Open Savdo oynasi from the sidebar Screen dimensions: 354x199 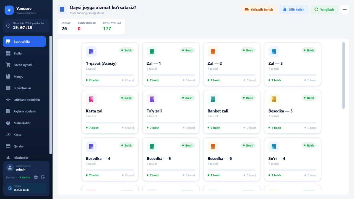click(x=24, y=65)
